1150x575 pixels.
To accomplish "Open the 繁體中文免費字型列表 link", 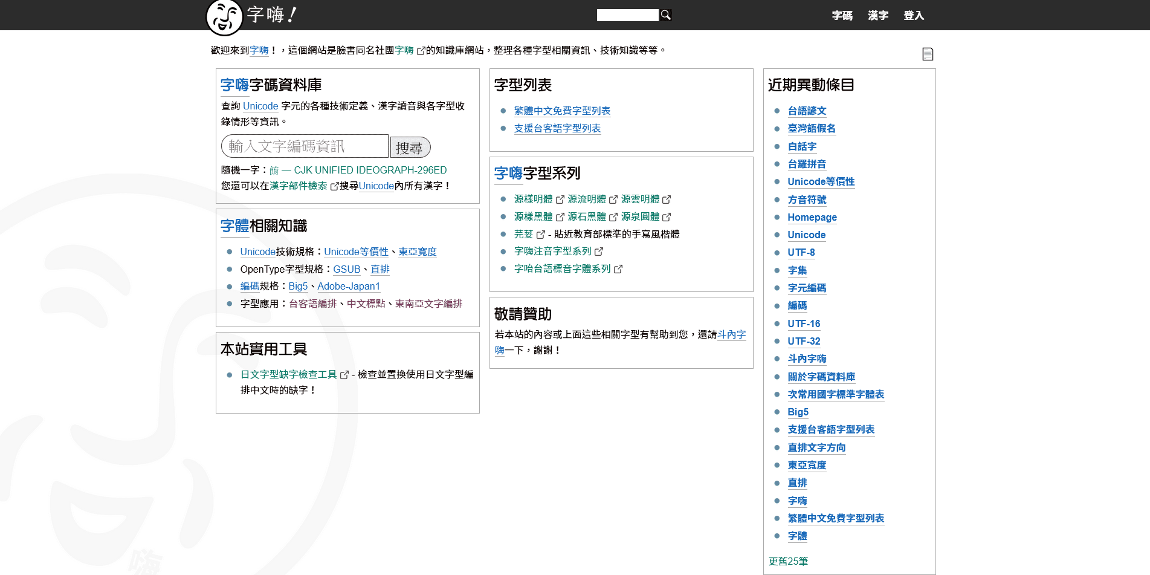I will click(x=562, y=111).
